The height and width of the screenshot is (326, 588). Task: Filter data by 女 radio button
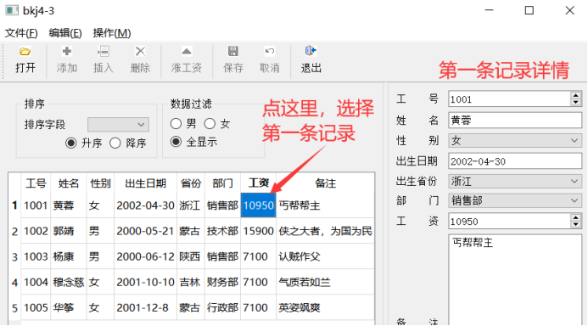[x=210, y=123]
